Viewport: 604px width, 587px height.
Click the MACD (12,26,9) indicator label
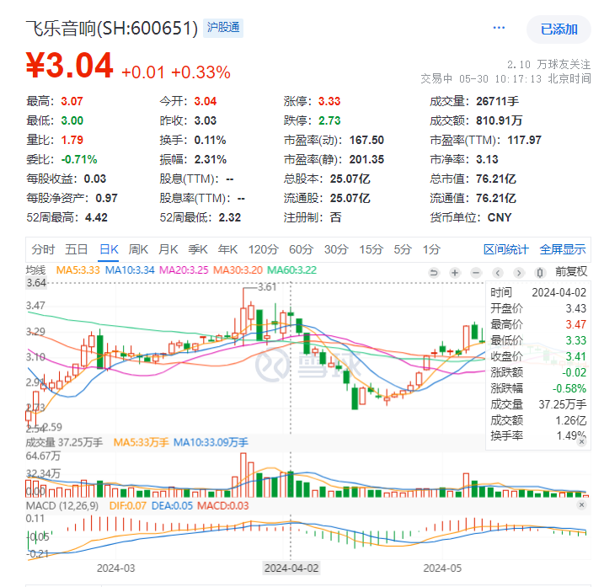click(62, 505)
